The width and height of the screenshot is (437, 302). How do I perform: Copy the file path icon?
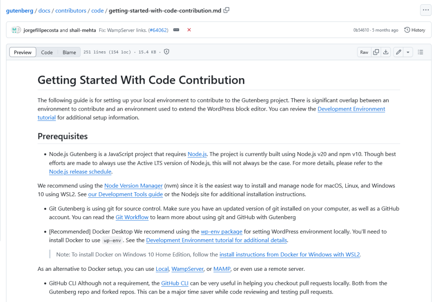click(x=227, y=10)
